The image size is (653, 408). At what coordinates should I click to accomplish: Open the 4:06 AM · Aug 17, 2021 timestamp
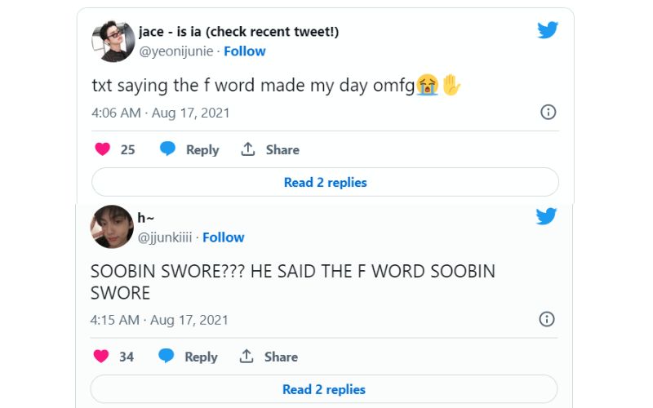(x=161, y=113)
